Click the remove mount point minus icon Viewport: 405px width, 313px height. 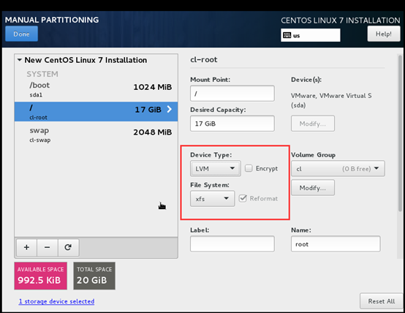(48, 247)
